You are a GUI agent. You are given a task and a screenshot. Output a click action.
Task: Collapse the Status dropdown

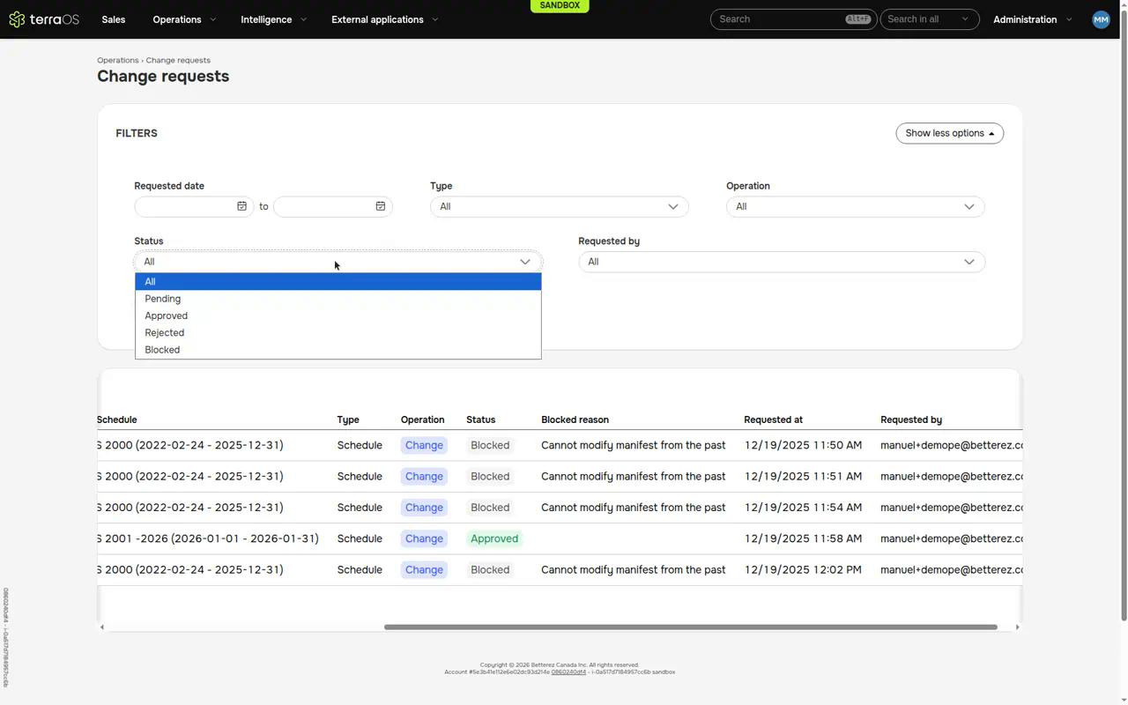(x=338, y=262)
